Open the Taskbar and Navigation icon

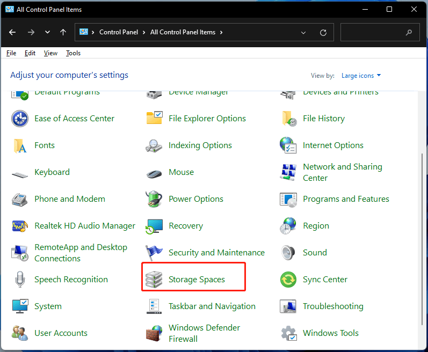coord(154,306)
